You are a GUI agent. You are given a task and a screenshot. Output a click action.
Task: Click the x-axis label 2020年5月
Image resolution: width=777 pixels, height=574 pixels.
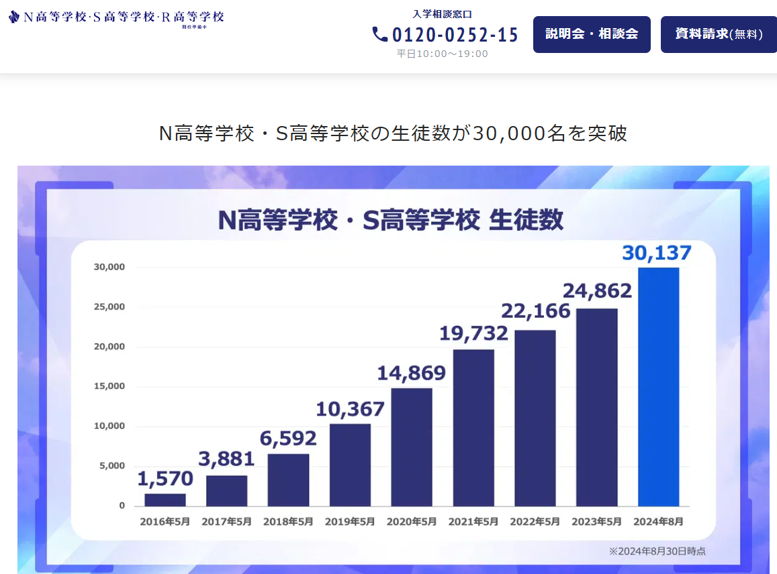[411, 522]
